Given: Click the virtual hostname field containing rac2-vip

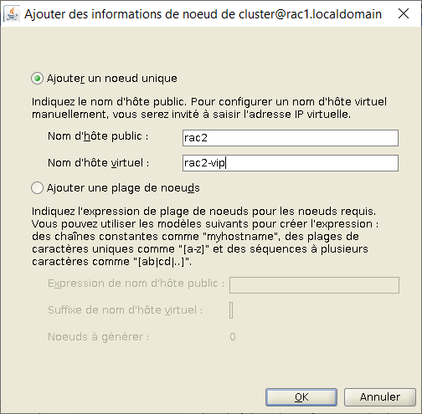Looking at the screenshot, I should click(291, 163).
